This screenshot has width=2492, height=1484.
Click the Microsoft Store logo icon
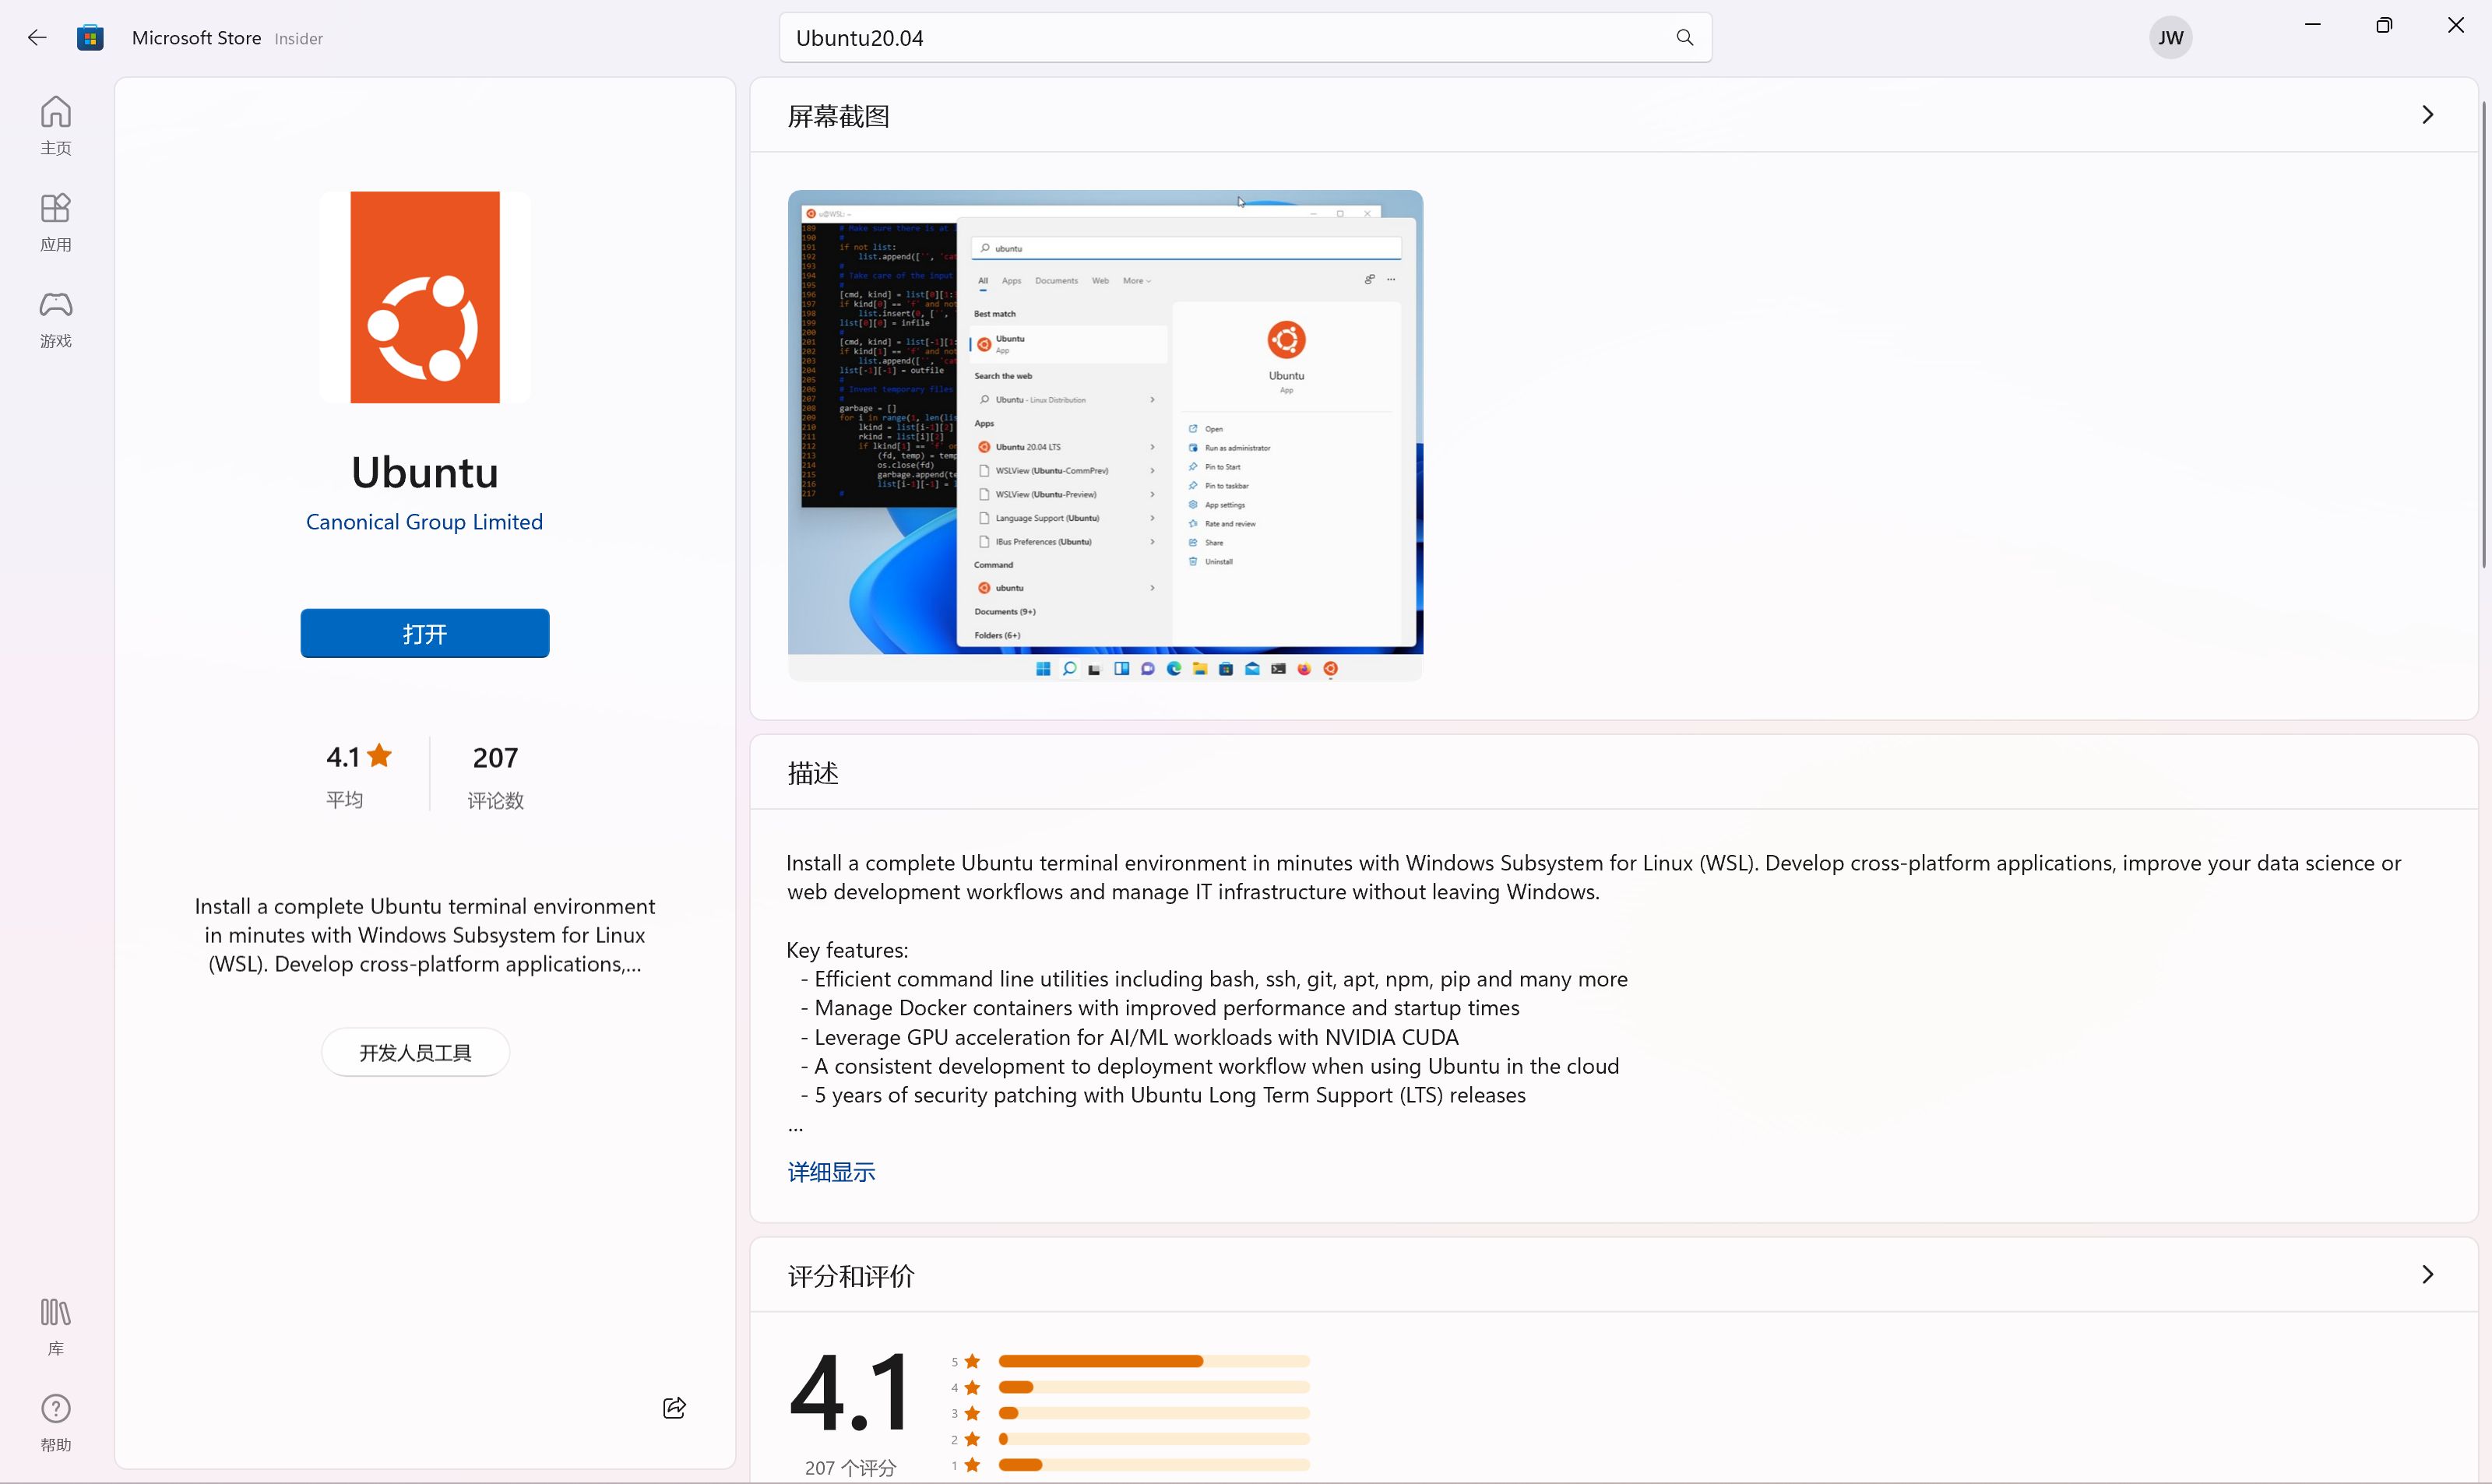(x=90, y=38)
